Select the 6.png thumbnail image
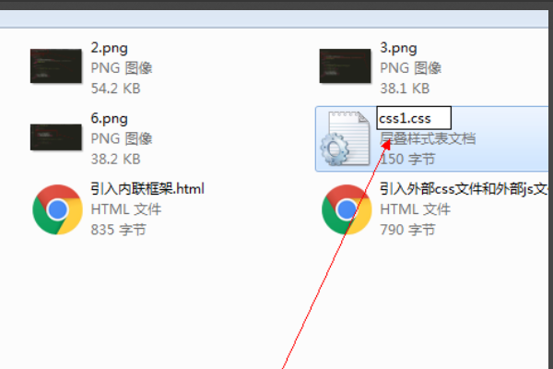Viewport: 553px width, 369px height. (x=55, y=137)
